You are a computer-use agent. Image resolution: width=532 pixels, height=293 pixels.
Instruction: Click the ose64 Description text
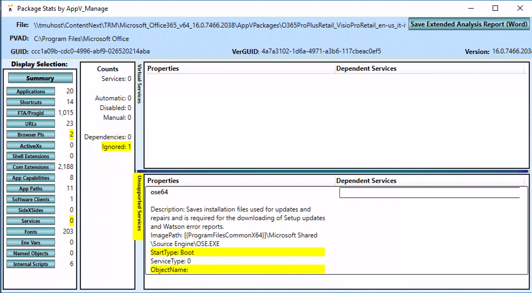tap(238, 218)
